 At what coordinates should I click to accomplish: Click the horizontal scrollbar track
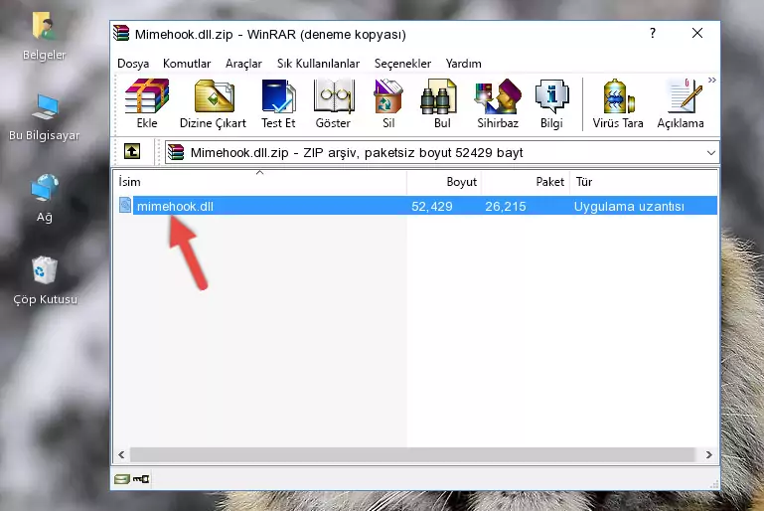click(x=412, y=455)
